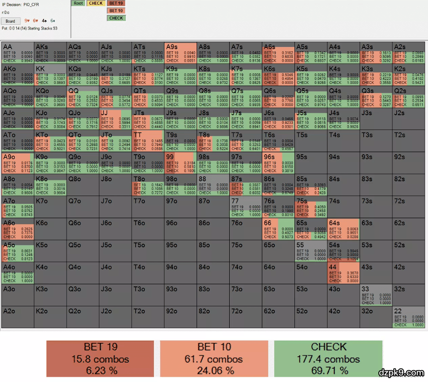Viewport: 428px width, 382px height.
Task: Choose the BET 10 node at top
Action: click(x=116, y=10)
